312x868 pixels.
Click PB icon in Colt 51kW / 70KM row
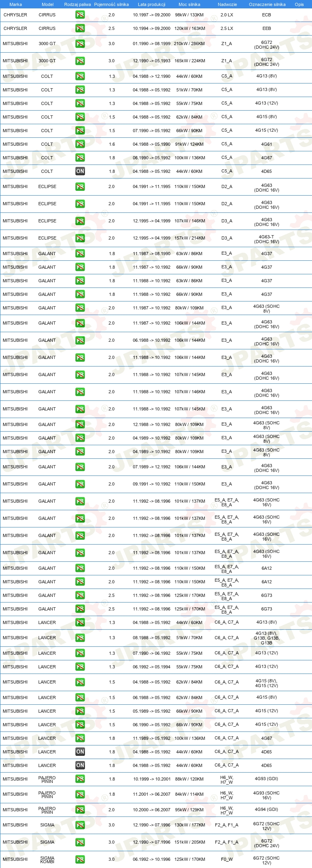[x=80, y=90]
